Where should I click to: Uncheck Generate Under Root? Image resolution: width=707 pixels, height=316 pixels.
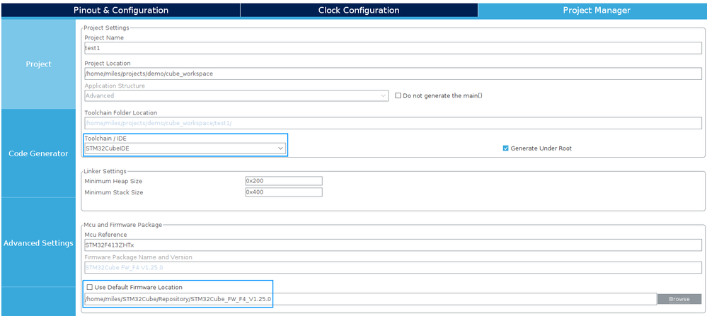point(505,148)
